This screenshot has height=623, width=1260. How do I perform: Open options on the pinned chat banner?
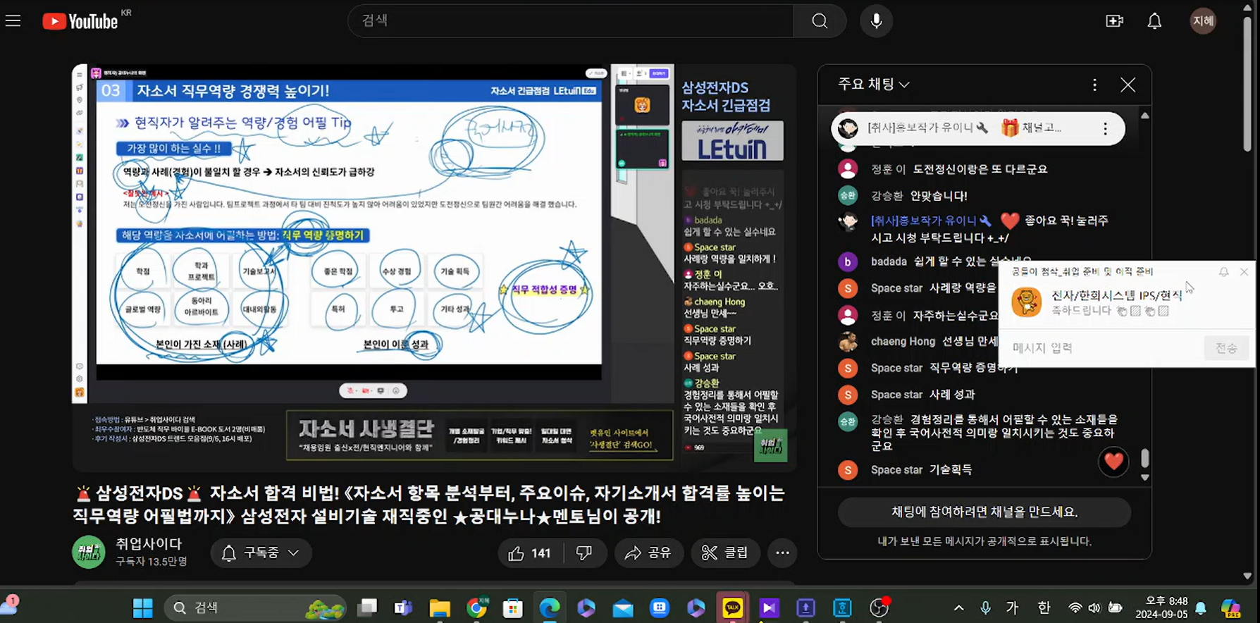click(x=1105, y=128)
